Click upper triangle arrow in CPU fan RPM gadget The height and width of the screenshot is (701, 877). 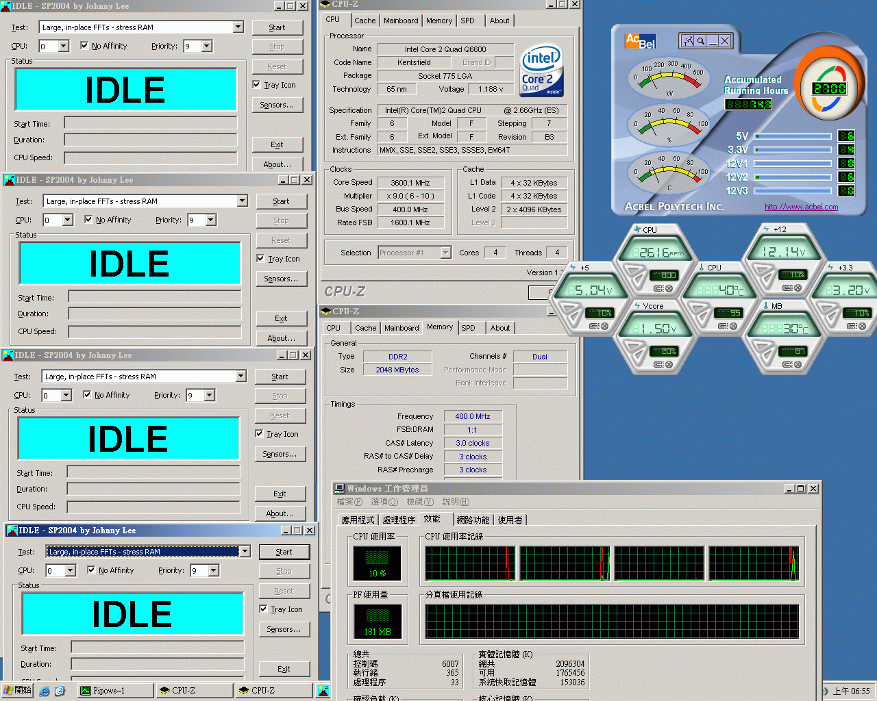[633, 269]
